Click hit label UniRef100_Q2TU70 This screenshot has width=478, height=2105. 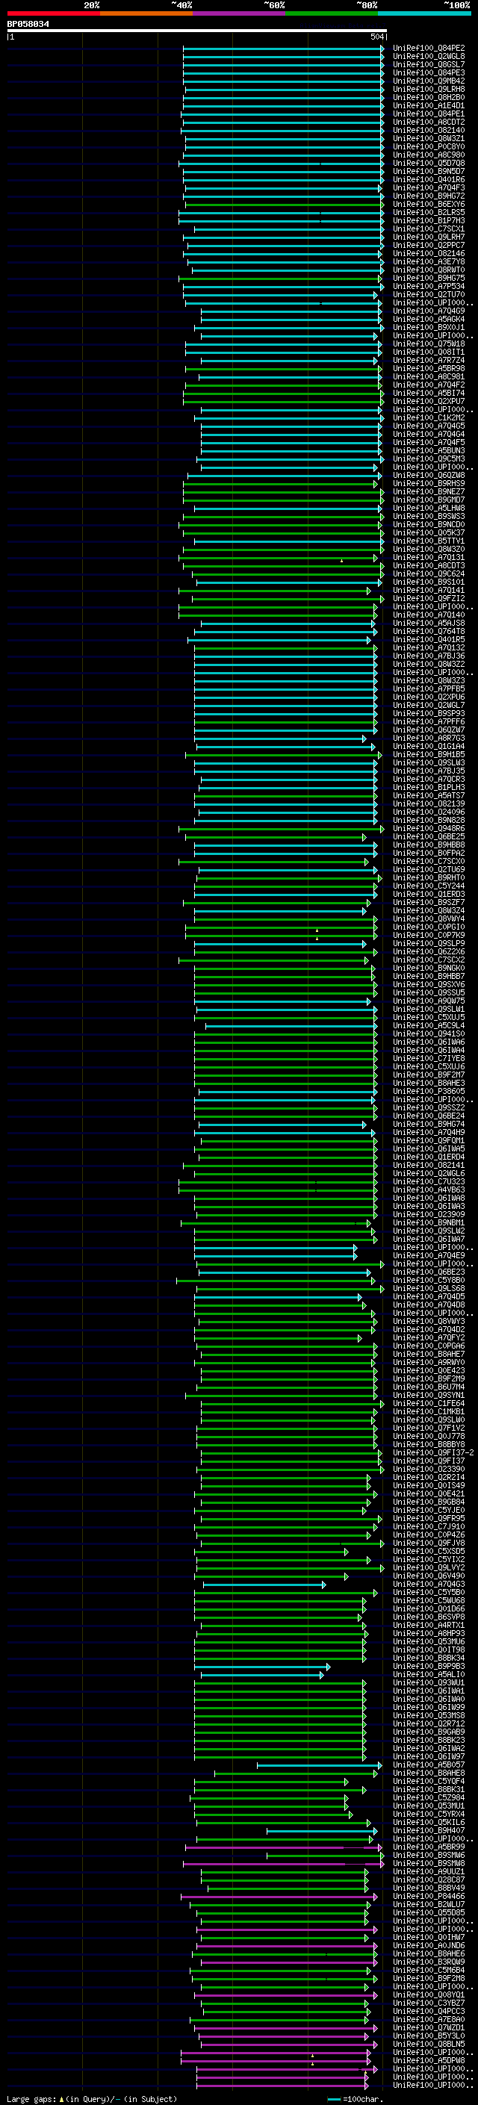tap(429, 295)
